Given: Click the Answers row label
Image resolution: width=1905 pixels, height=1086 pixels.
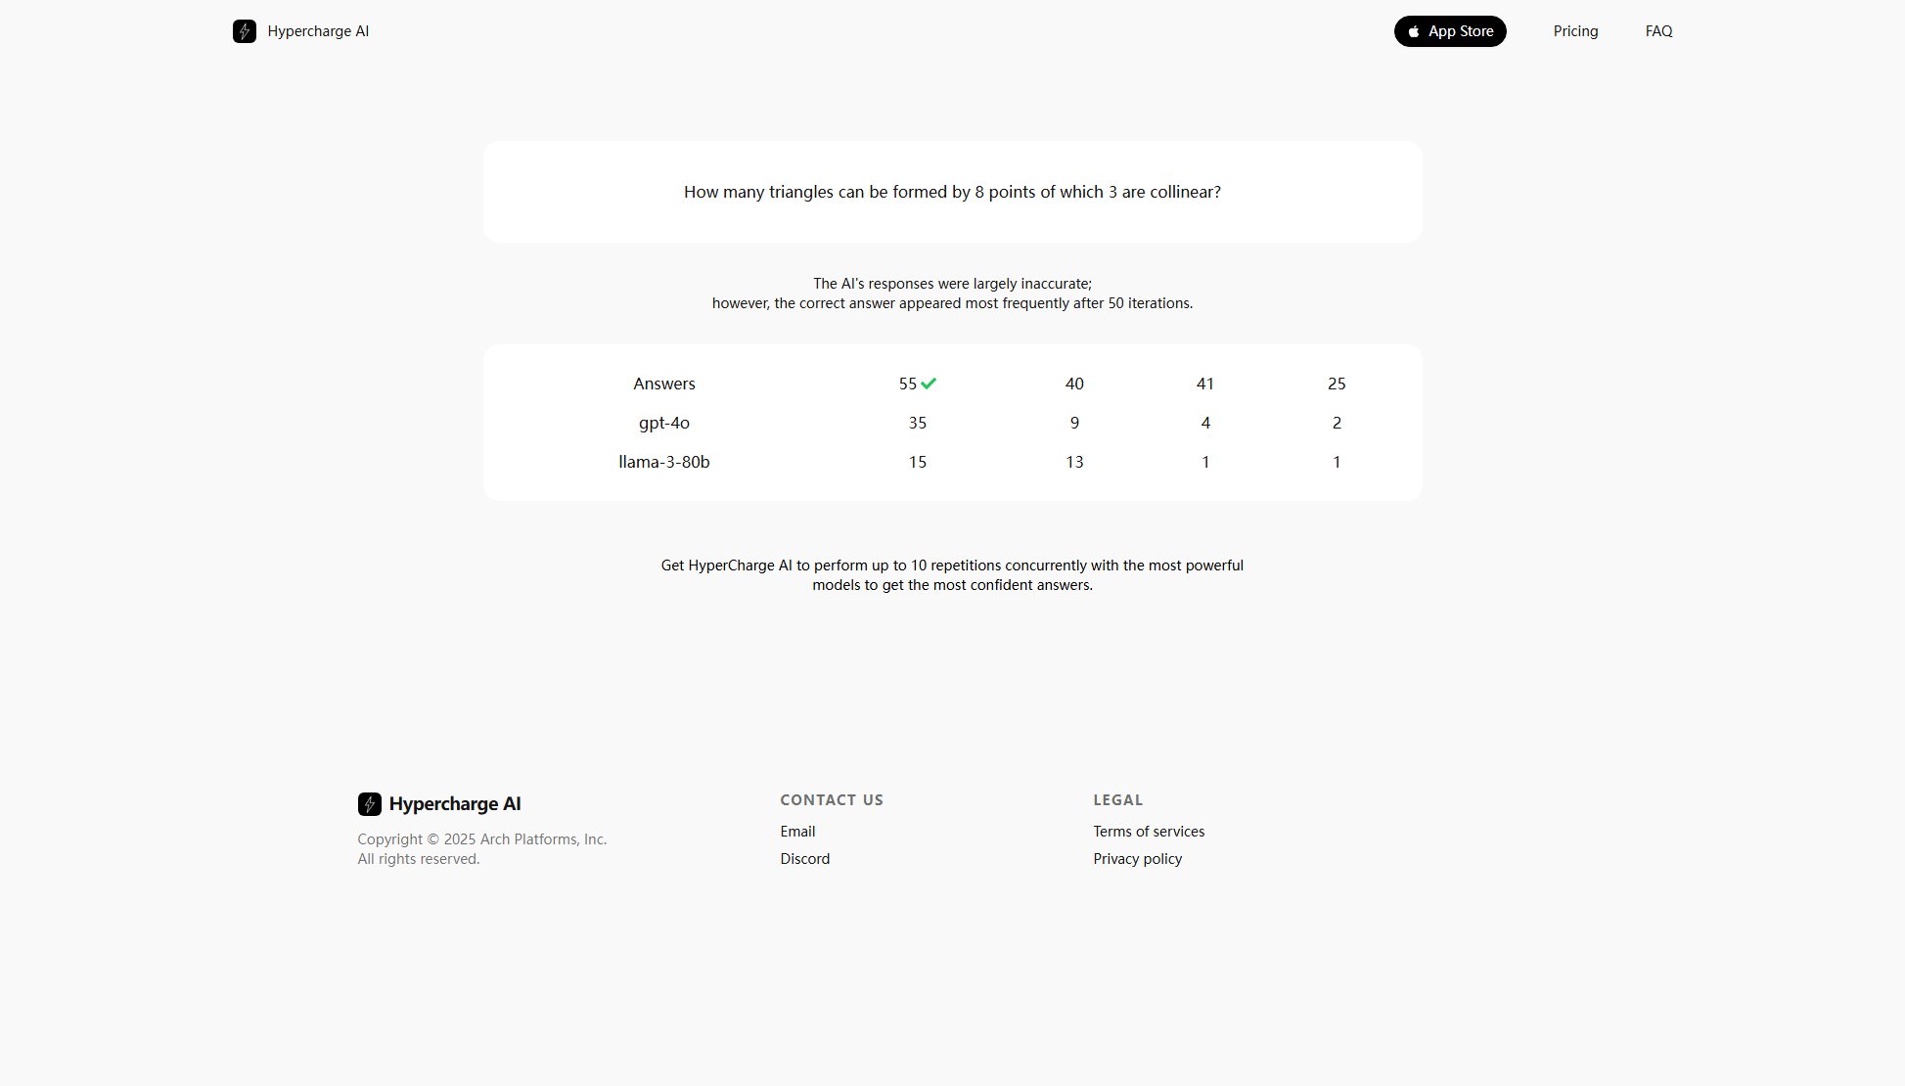Looking at the screenshot, I should [x=664, y=384].
